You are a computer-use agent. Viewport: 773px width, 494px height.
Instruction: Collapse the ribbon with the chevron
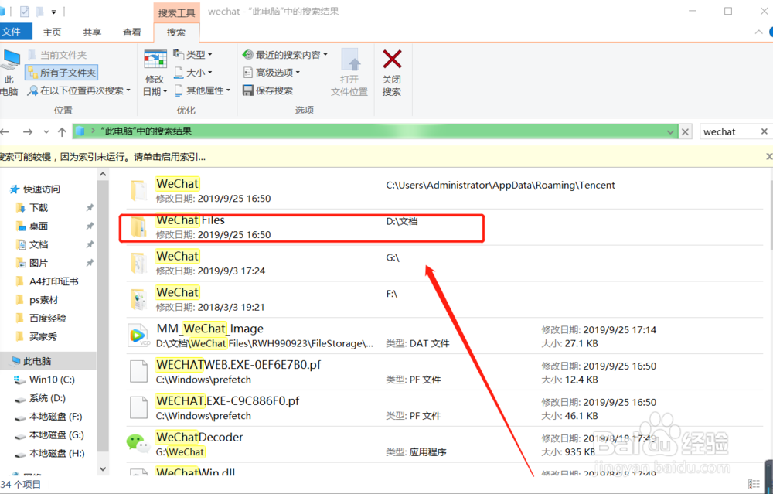(758, 32)
